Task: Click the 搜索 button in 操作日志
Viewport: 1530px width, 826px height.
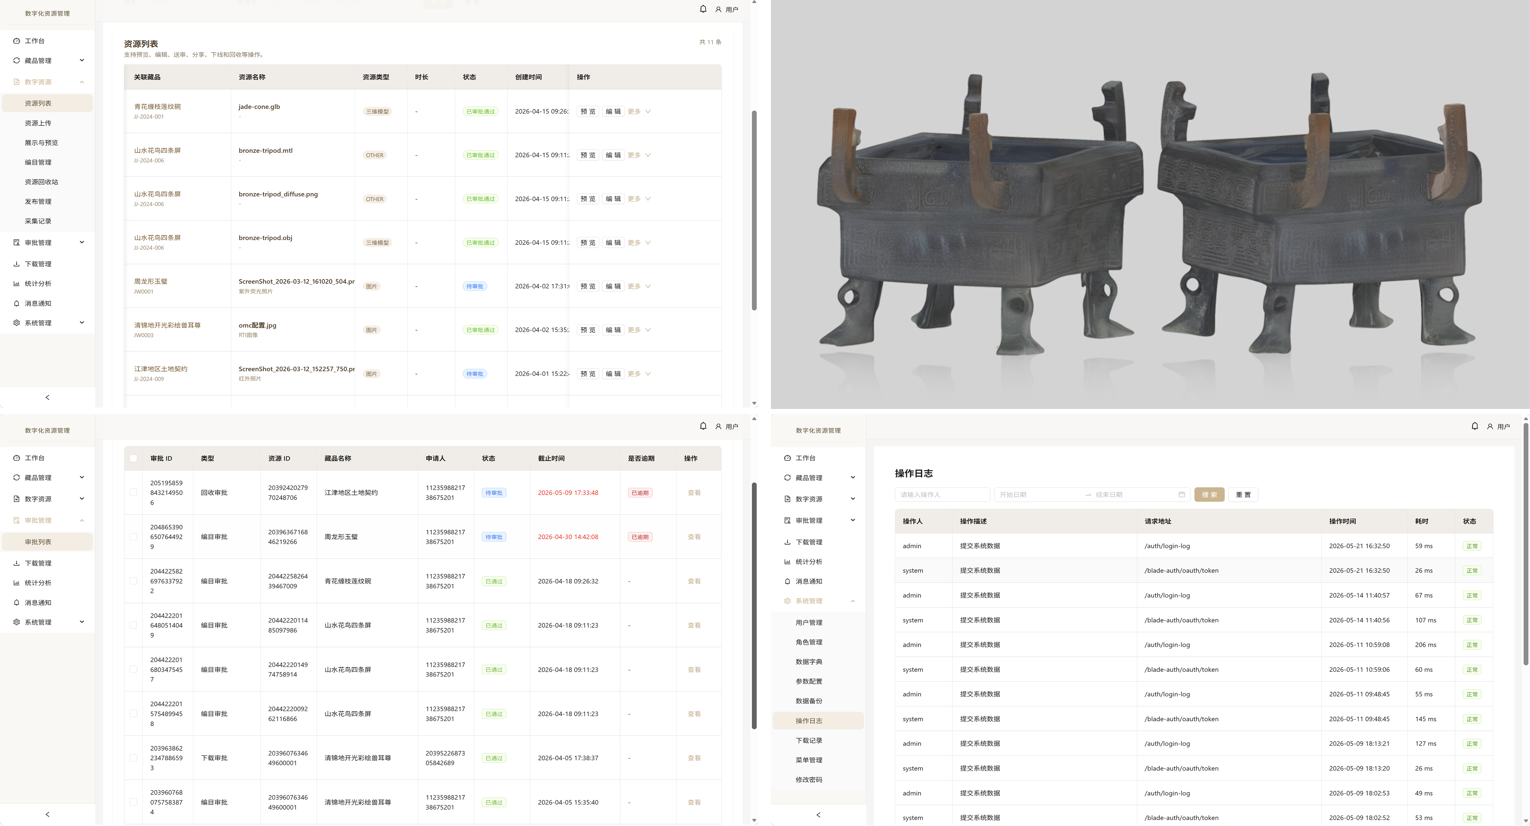Action: pos(1209,495)
